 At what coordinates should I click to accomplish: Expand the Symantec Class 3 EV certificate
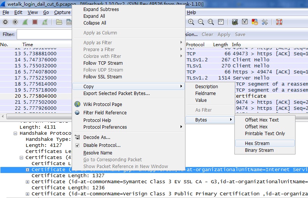click(27, 182)
